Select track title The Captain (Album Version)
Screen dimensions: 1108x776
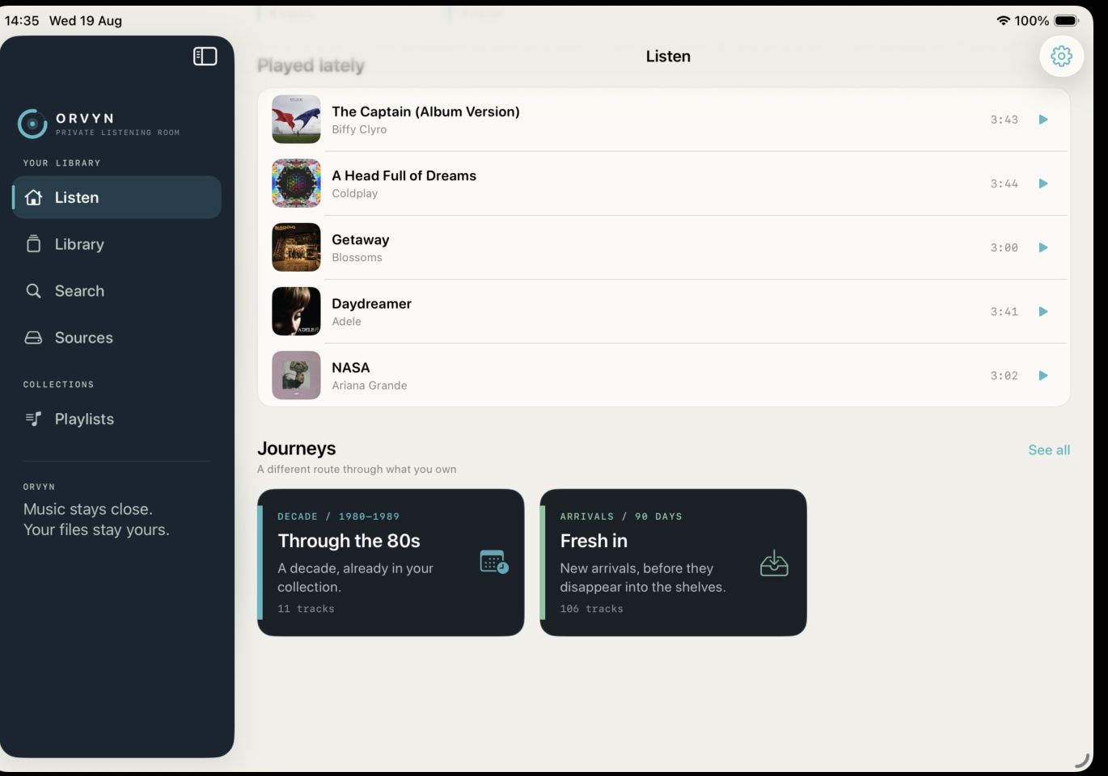(425, 112)
